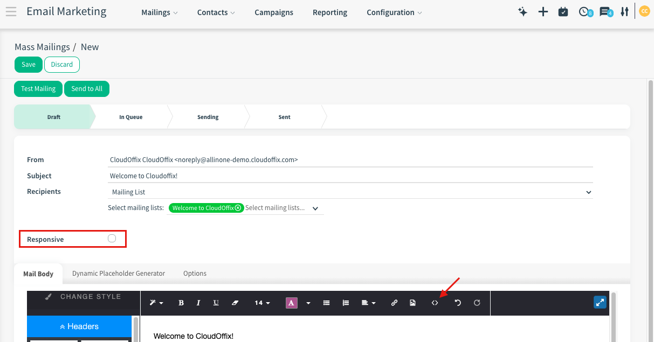Click the Email Marketing app title
Screen dimensions: 654x342
point(66,11)
